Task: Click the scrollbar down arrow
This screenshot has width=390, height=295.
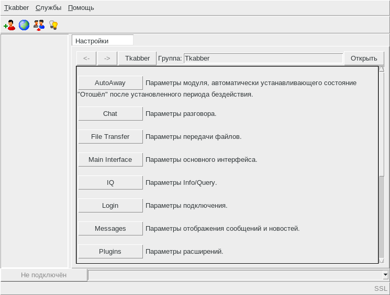Action: [x=382, y=261]
